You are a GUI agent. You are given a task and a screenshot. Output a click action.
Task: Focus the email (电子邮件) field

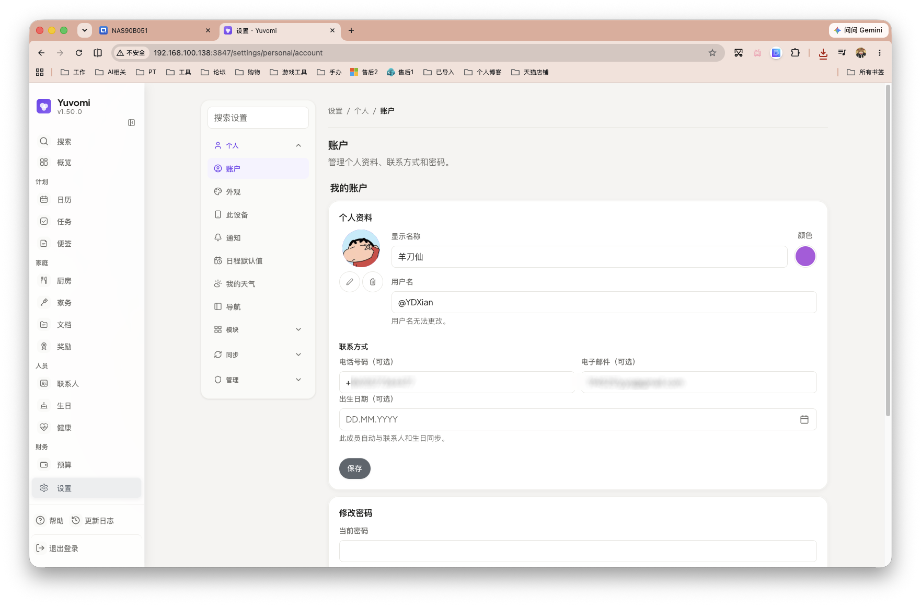[699, 382]
